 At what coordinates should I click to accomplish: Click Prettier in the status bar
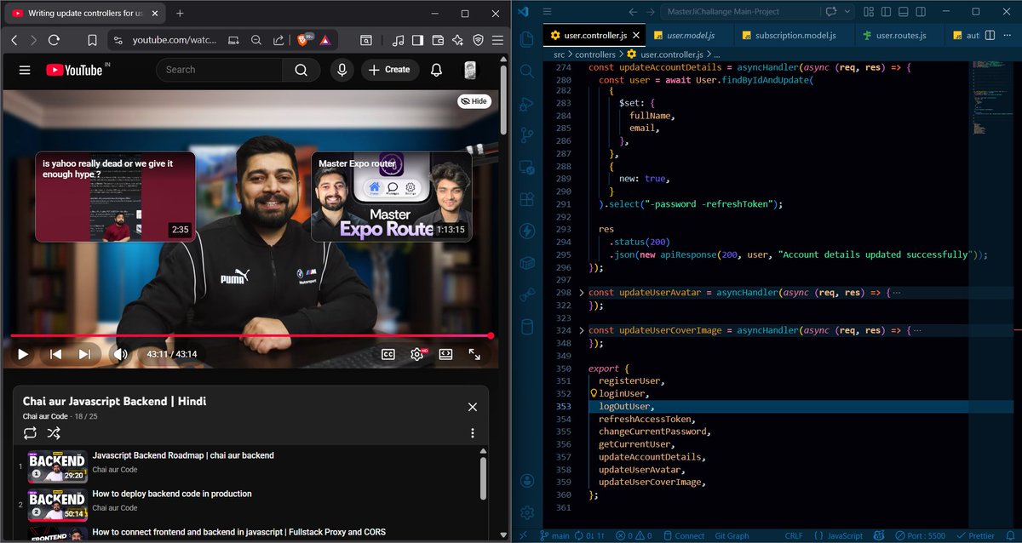tap(974, 536)
